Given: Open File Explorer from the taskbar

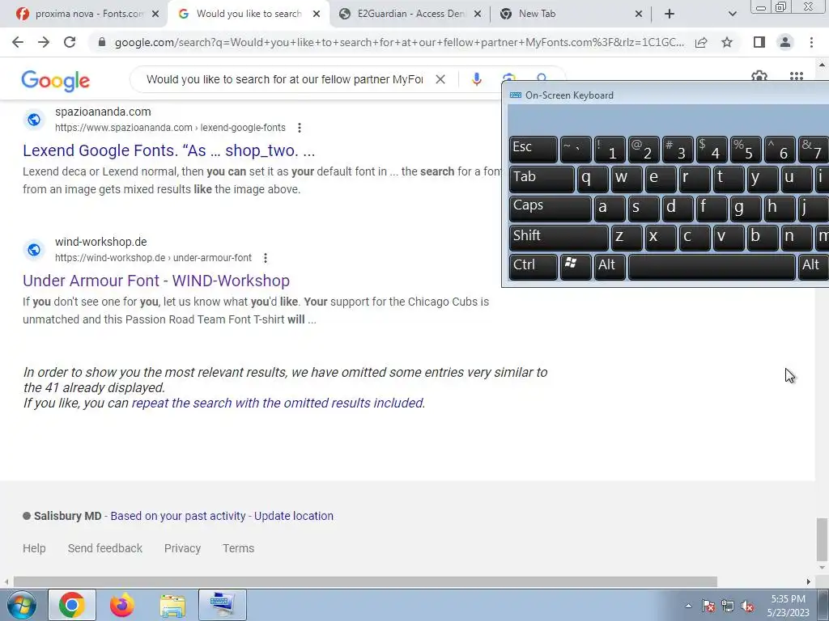Looking at the screenshot, I should coord(172,605).
